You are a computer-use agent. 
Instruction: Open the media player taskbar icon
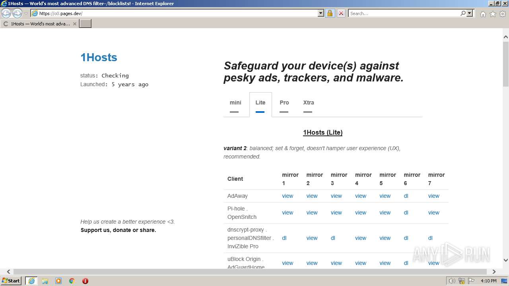tap(58, 281)
